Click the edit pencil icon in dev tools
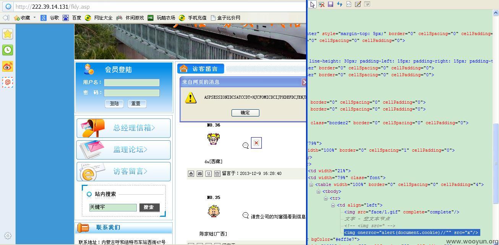The image size is (499, 245). 358,4
